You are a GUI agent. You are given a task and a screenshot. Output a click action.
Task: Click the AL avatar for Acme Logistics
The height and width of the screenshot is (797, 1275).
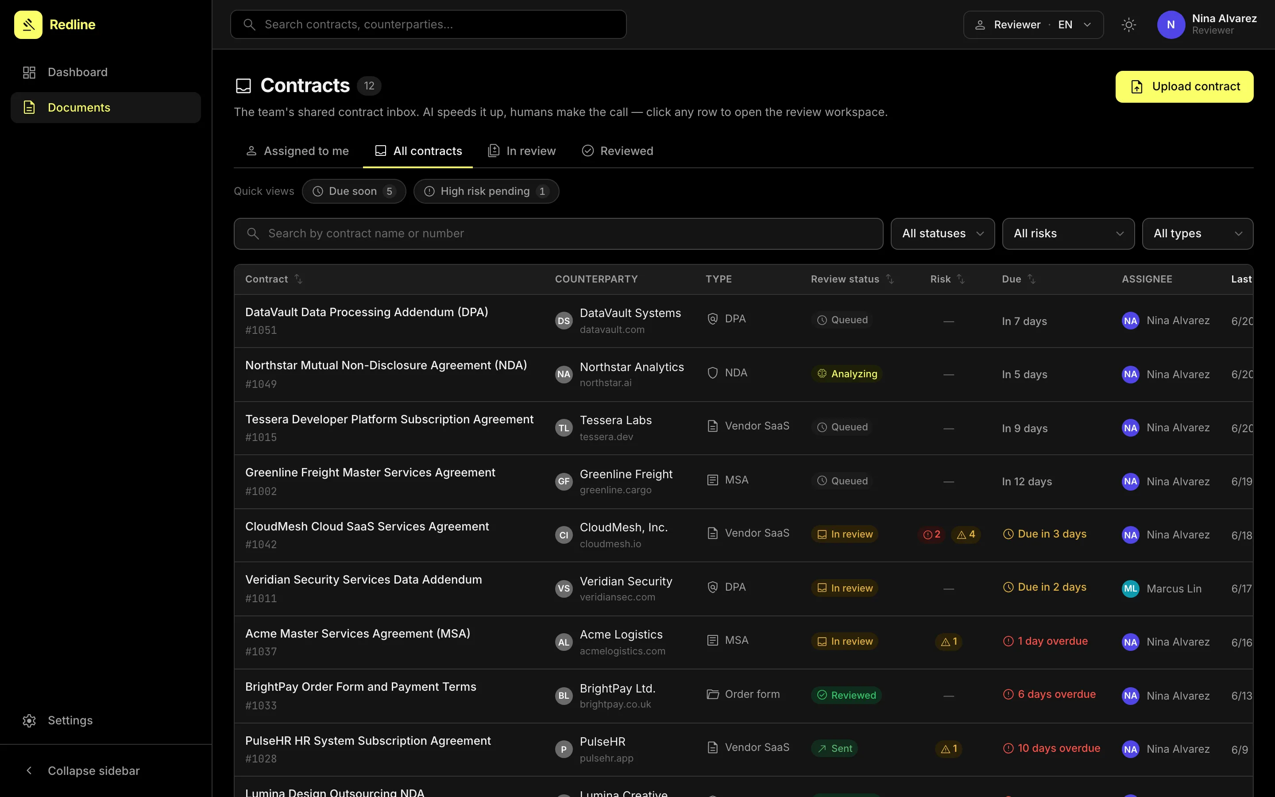tap(564, 642)
